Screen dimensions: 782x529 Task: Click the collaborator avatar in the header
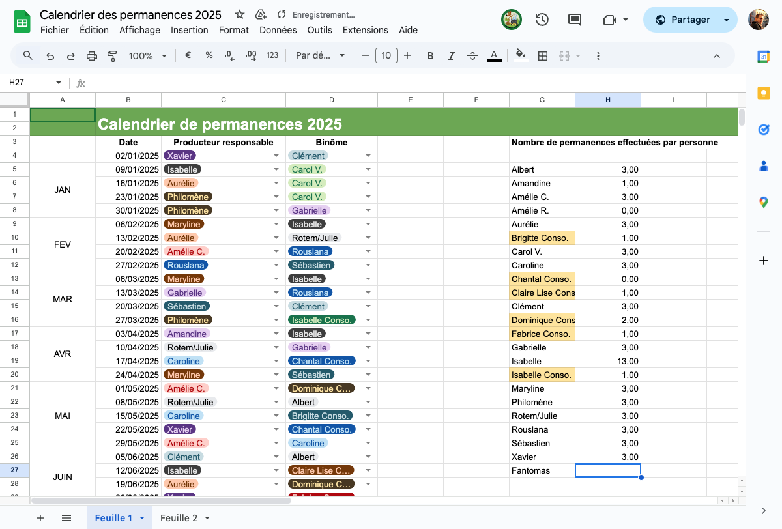pyautogui.click(x=512, y=20)
